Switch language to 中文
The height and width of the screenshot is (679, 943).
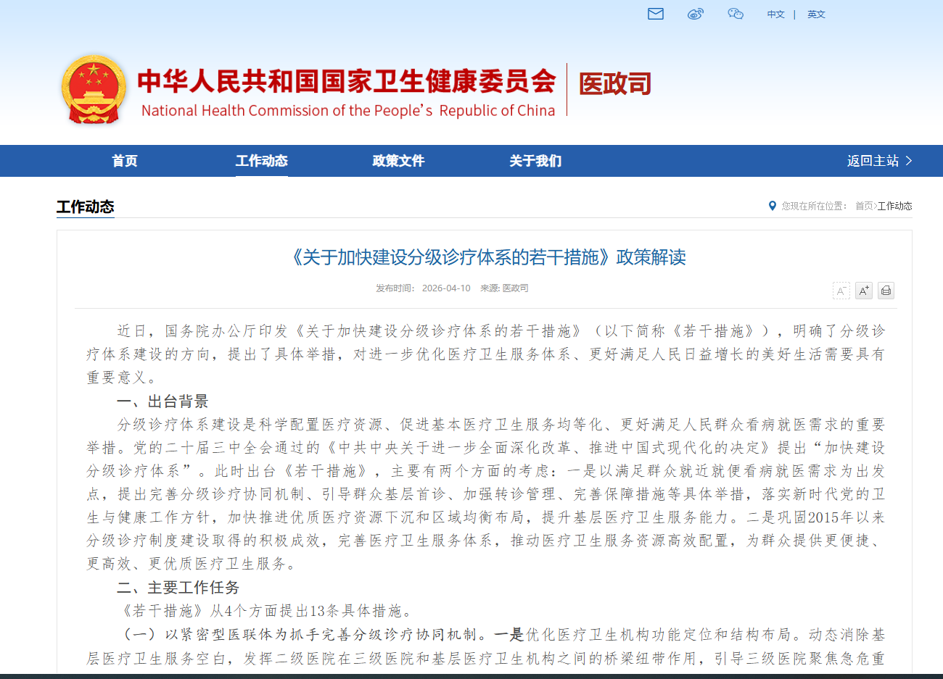coord(776,14)
